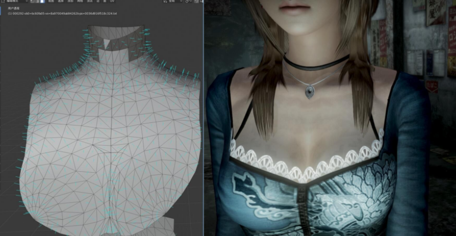456x236 pixels.
Task: Toggle the snap magnet icon
Action: pos(197,1)
